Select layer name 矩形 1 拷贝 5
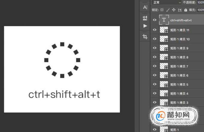The height and width of the screenshot is (132, 204). click(179, 84)
